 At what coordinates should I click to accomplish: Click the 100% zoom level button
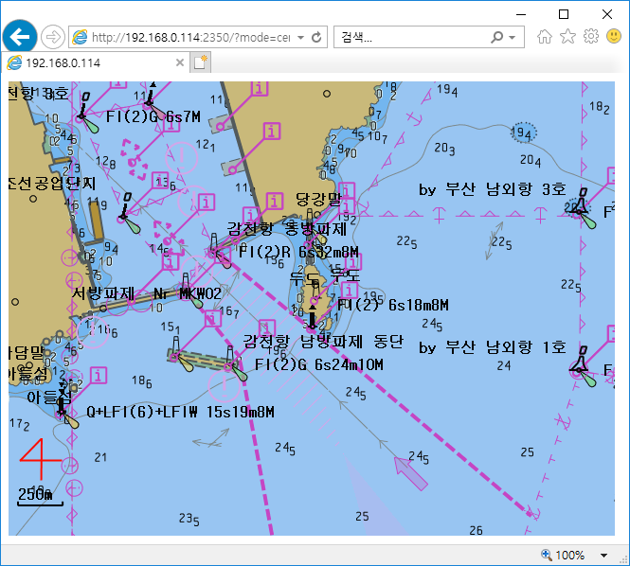click(568, 555)
